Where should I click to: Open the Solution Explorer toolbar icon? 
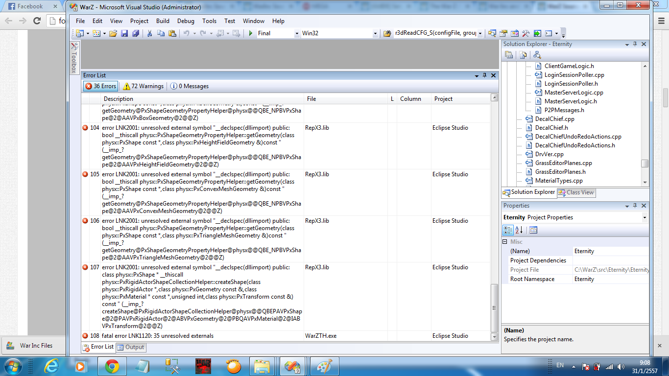[492, 33]
